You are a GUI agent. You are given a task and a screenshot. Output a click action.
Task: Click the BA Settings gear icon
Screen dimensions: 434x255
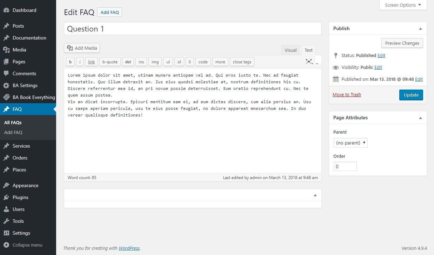pyautogui.click(x=6, y=85)
